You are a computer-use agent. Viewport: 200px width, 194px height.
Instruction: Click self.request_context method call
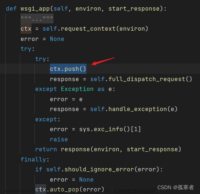point(95,28)
